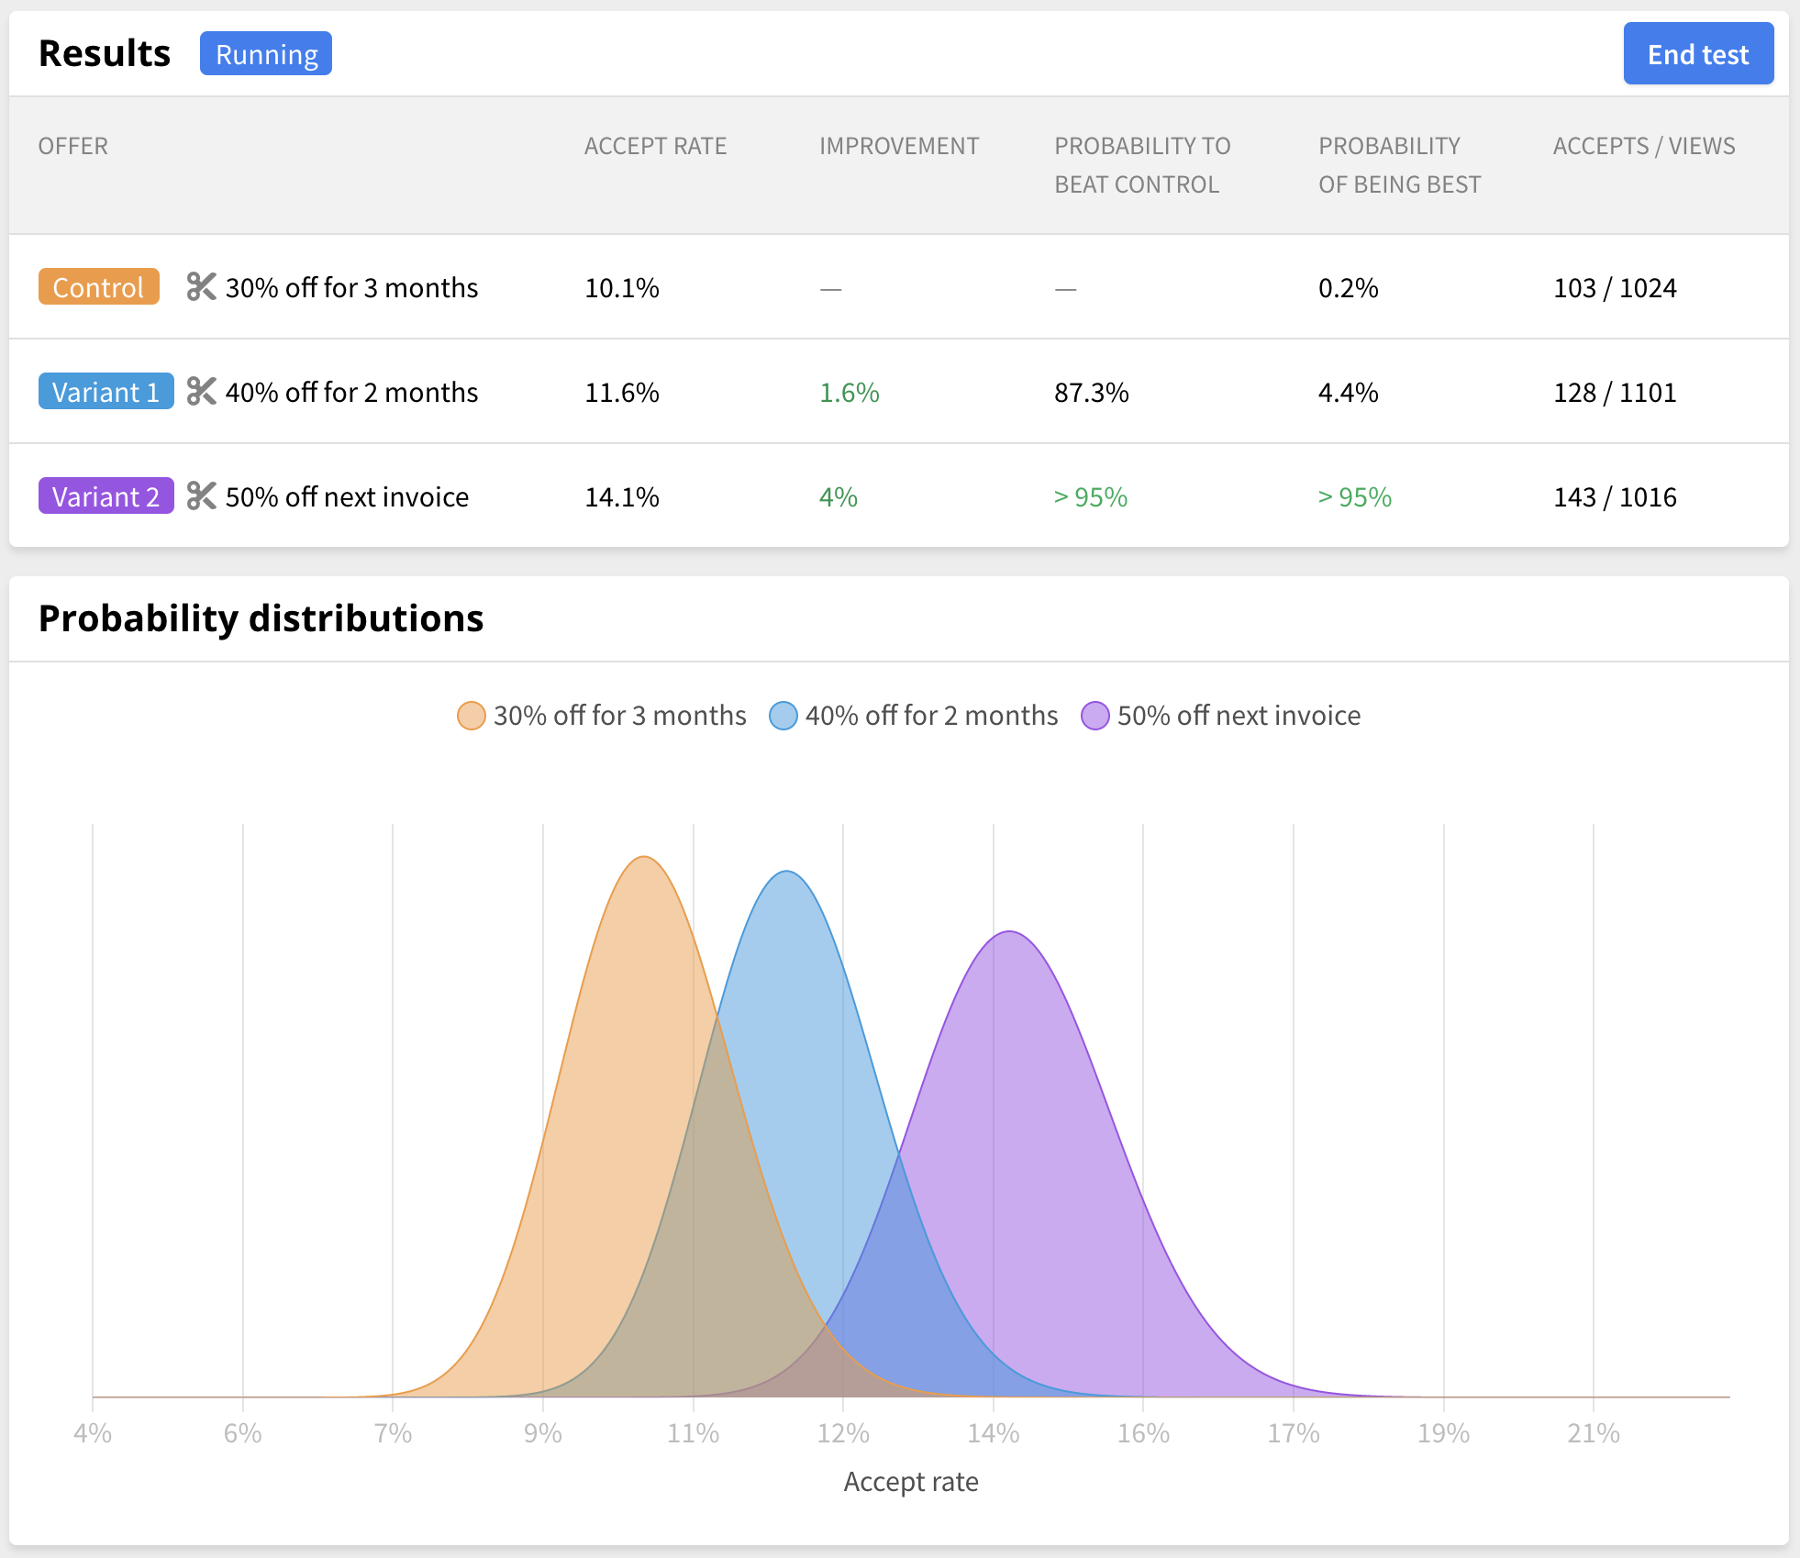Click the peak of the orange distribution curve
The height and width of the screenshot is (1558, 1800).
pos(645,858)
